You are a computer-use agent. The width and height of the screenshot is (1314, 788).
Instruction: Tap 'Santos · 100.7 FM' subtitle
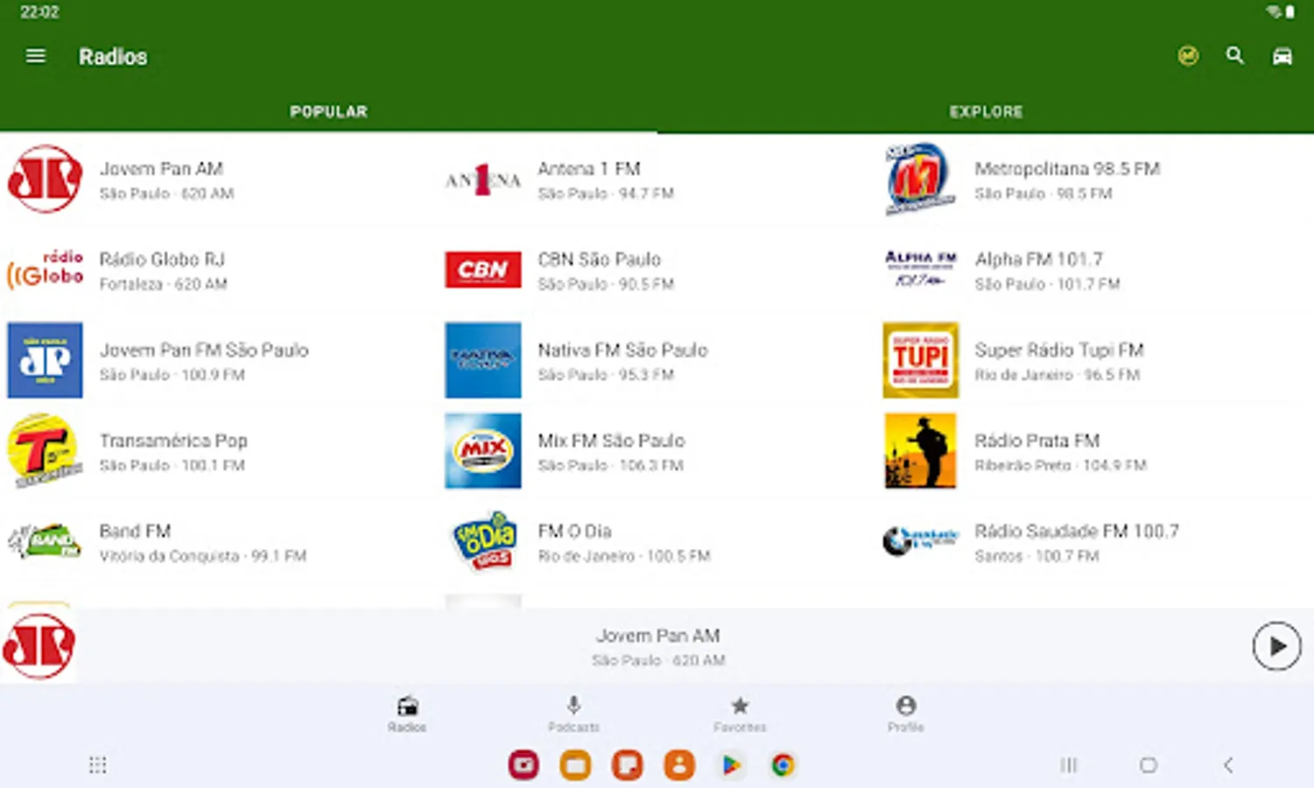(1036, 556)
